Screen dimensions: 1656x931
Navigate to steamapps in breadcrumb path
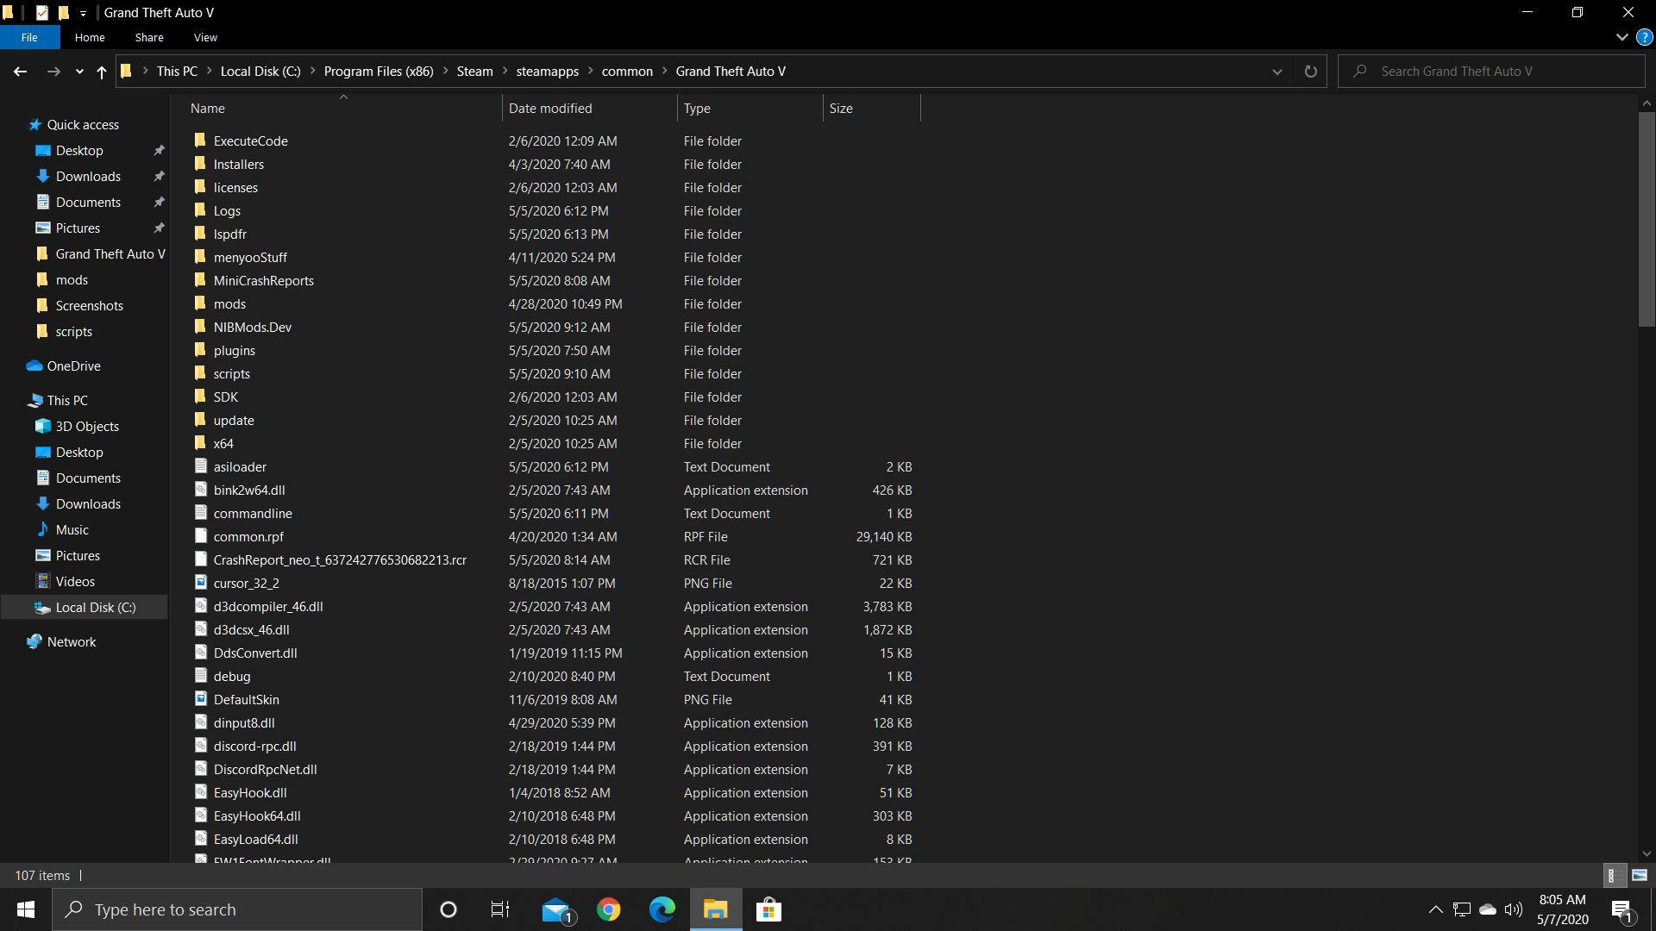click(x=547, y=72)
